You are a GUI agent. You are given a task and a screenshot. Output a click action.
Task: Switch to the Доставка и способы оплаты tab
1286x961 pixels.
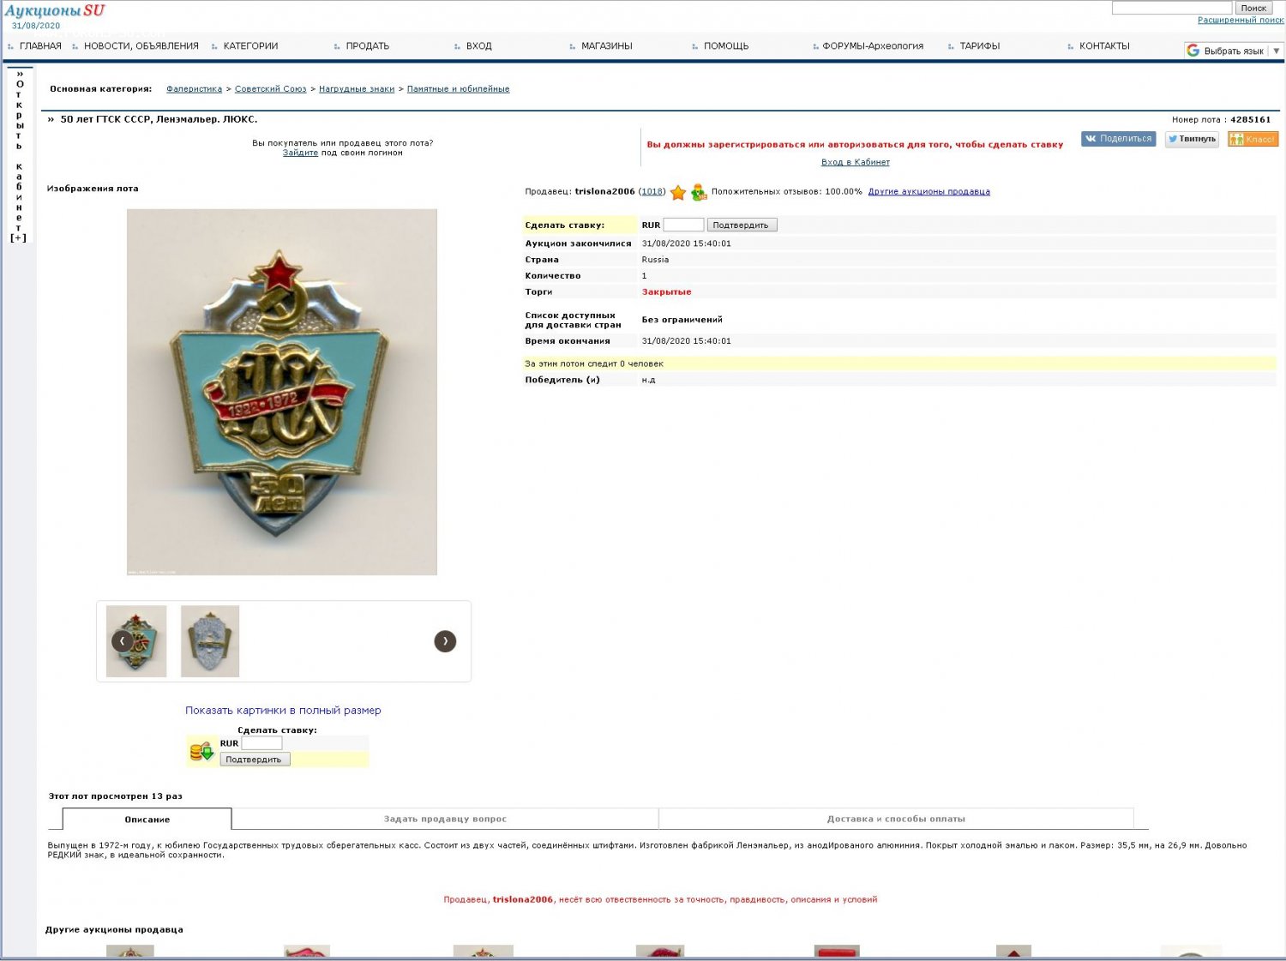pyautogui.click(x=896, y=819)
